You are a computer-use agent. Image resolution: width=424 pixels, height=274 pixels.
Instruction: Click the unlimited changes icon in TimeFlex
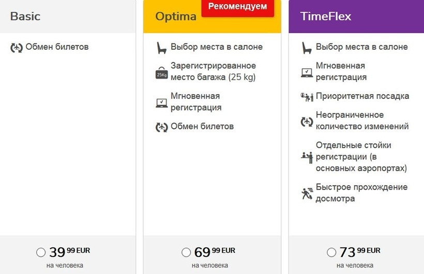pos(307,121)
